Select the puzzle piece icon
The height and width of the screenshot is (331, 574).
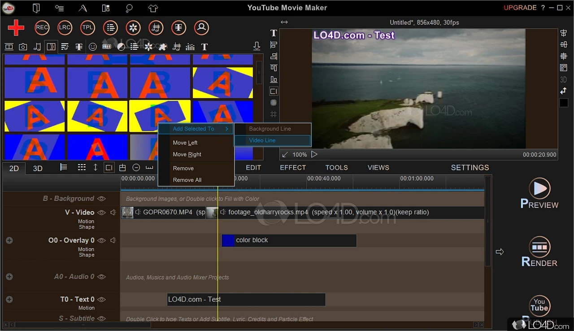[163, 47]
